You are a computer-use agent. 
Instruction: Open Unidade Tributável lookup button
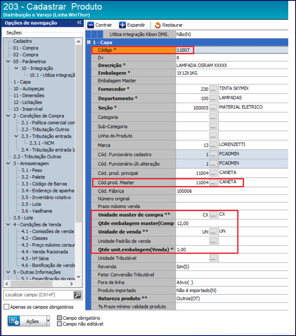point(213,258)
